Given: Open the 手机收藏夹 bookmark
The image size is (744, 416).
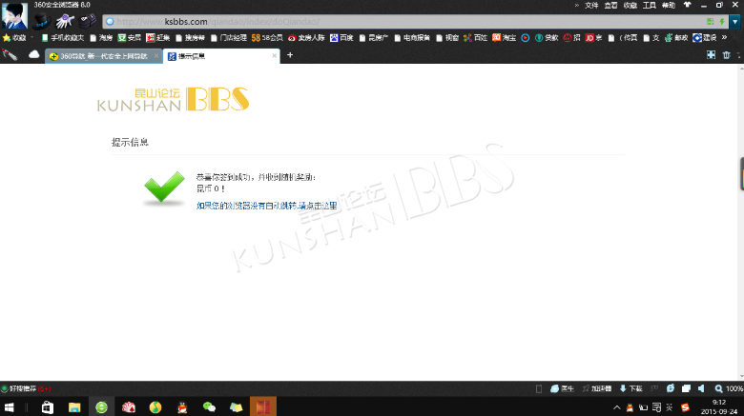Looking at the screenshot, I should [x=63, y=38].
